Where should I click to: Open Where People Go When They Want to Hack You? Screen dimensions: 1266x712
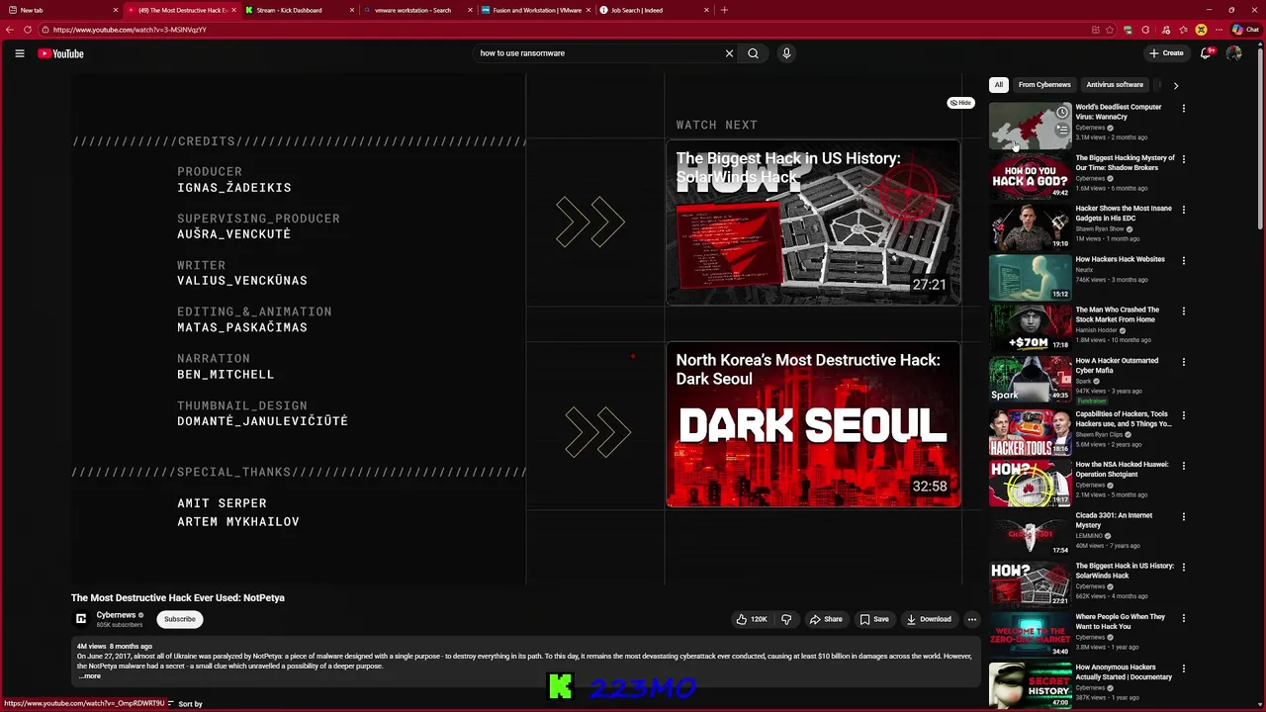point(1120,622)
